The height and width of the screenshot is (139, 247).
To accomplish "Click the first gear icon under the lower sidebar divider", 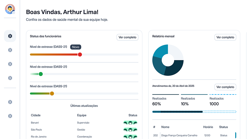I will pos(10,102).
